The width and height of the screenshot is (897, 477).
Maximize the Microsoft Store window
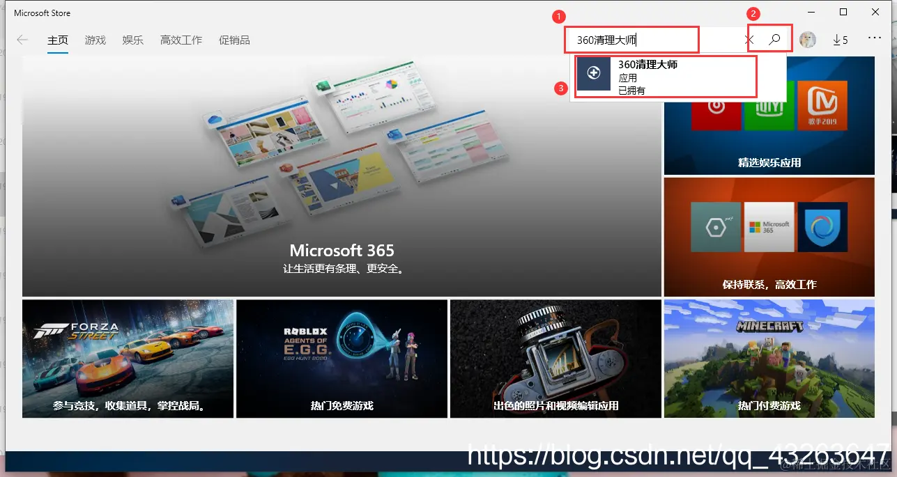(x=843, y=12)
